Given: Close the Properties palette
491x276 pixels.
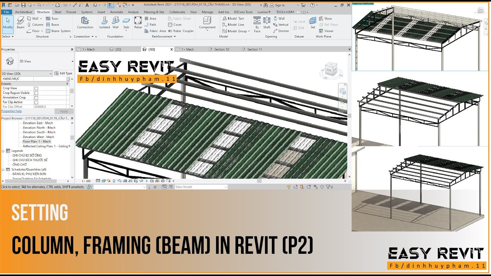Looking at the screenshot, I should pos(72,49).
